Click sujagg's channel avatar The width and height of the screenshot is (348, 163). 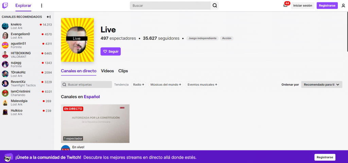(5, 64)
